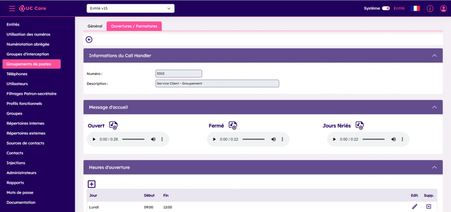Add new opening hours entry
The width and height of the screenshot is (451, 212).
[92, 184]
